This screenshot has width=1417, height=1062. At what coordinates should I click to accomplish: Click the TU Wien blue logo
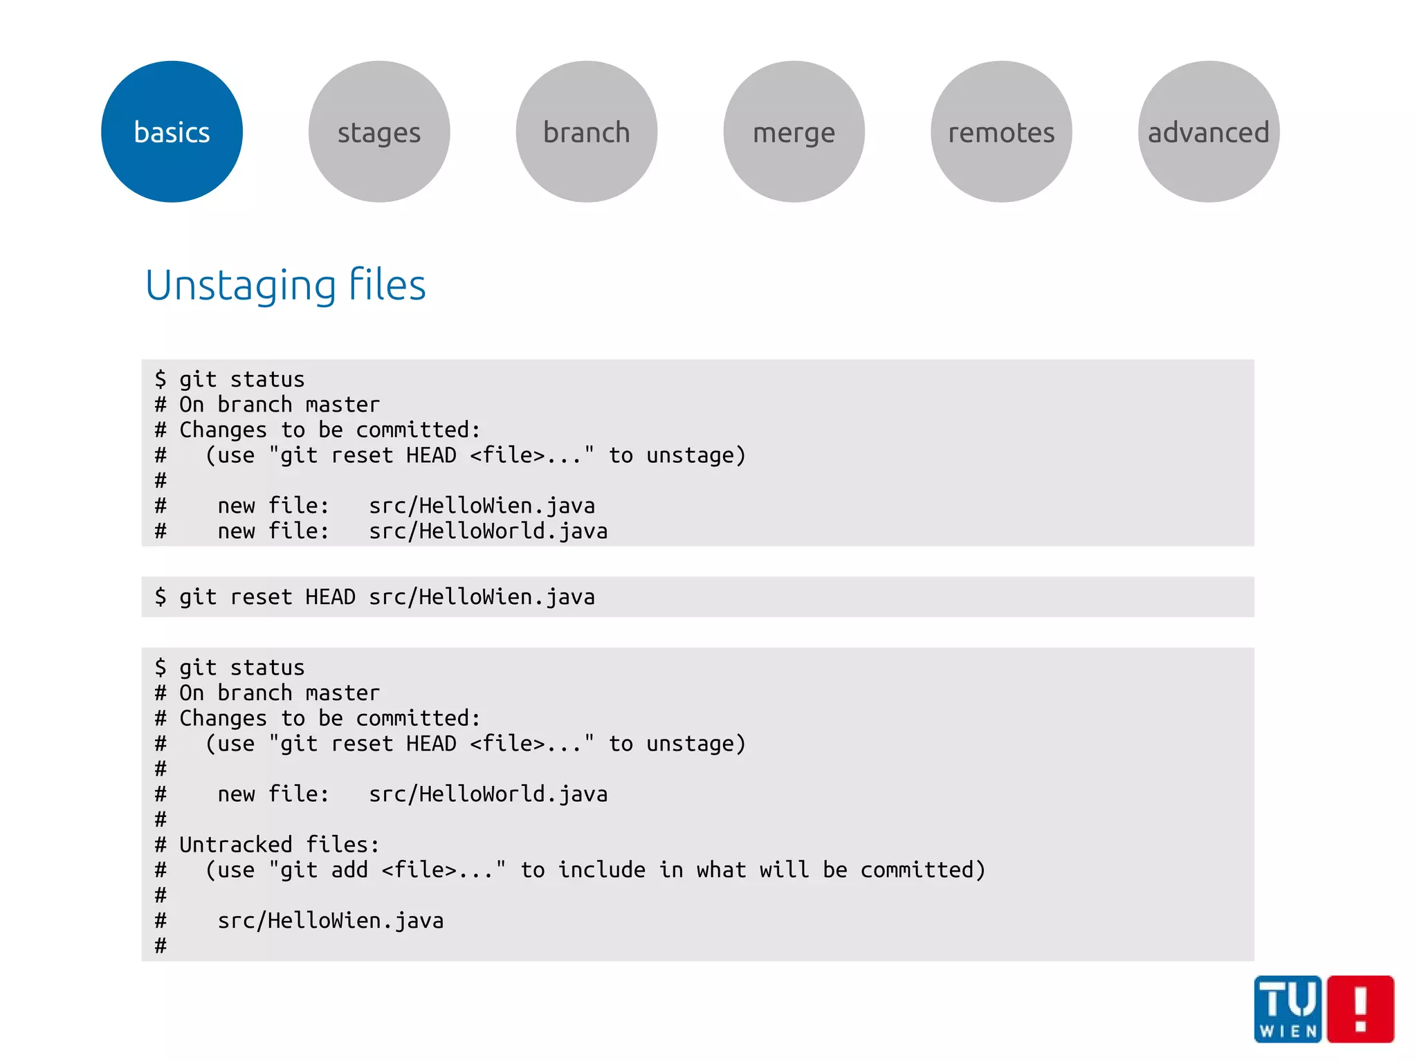pyautogui.click(x=1288, y=1009)
